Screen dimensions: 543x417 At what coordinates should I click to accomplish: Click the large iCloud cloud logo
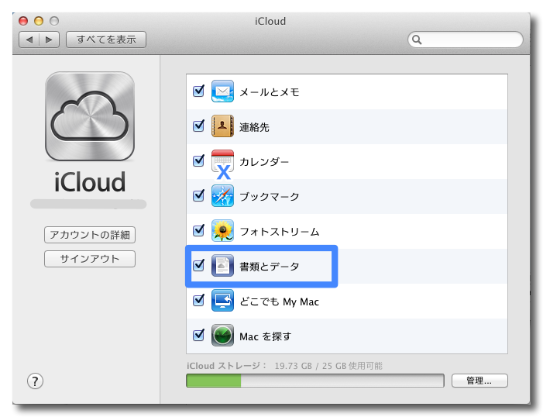coord(90,116)
